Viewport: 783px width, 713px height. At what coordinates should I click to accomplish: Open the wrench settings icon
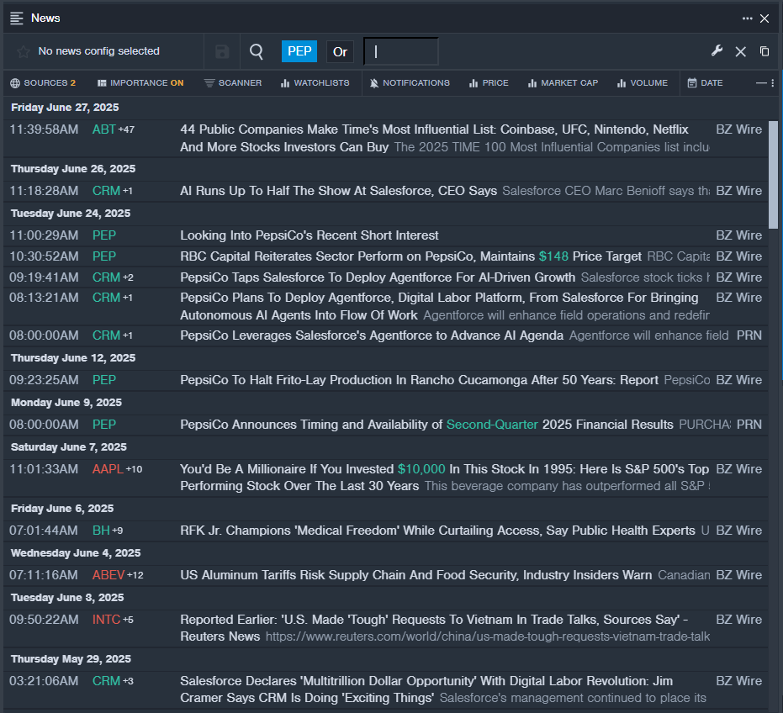click(x=717, y=51)
